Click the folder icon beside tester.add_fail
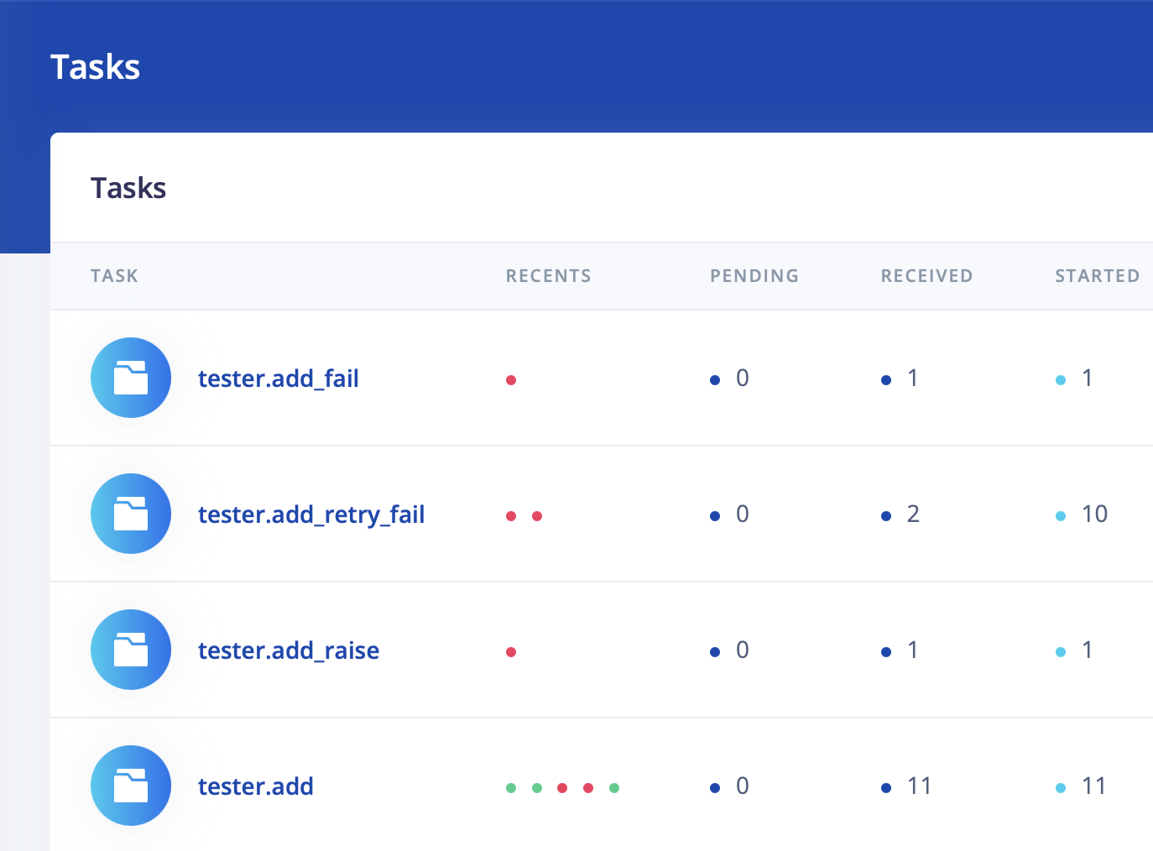1153x851 pixels. coord(131,378)
